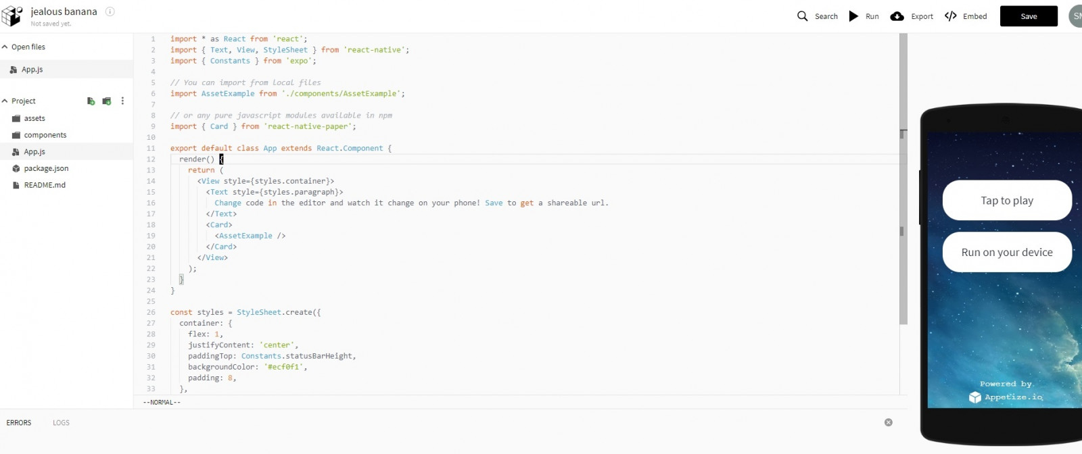Expand the components folder

click(x=45, y=135)
